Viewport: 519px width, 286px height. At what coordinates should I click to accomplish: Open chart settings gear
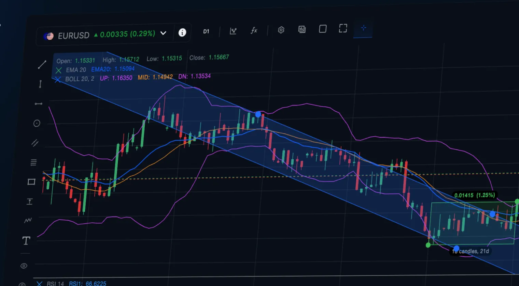pos(281,30)
